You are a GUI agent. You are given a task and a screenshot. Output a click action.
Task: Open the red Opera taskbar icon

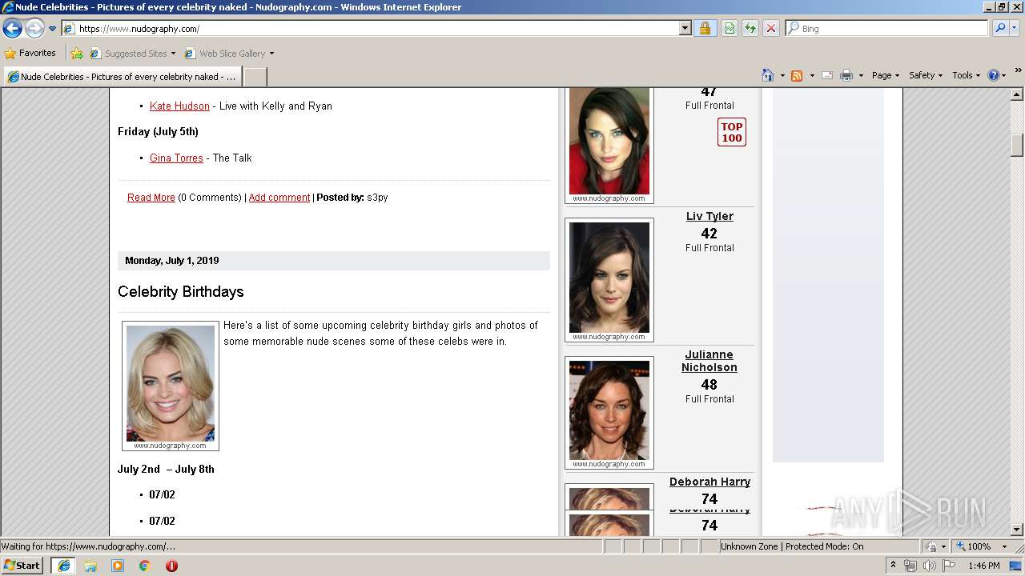(171, 566)
